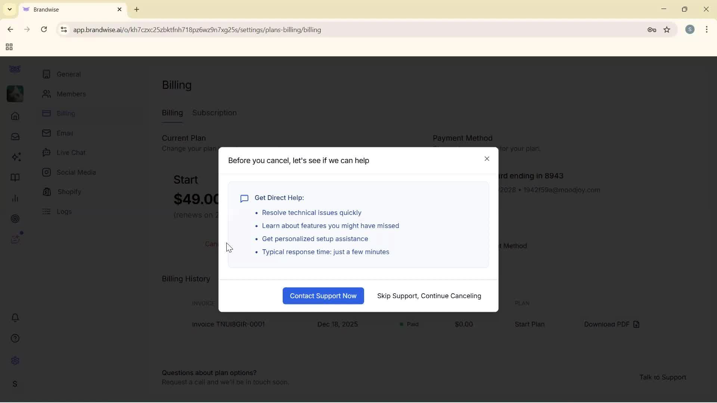Click the notifications bell icon
The image size is (717, 403).
point(15,318)
